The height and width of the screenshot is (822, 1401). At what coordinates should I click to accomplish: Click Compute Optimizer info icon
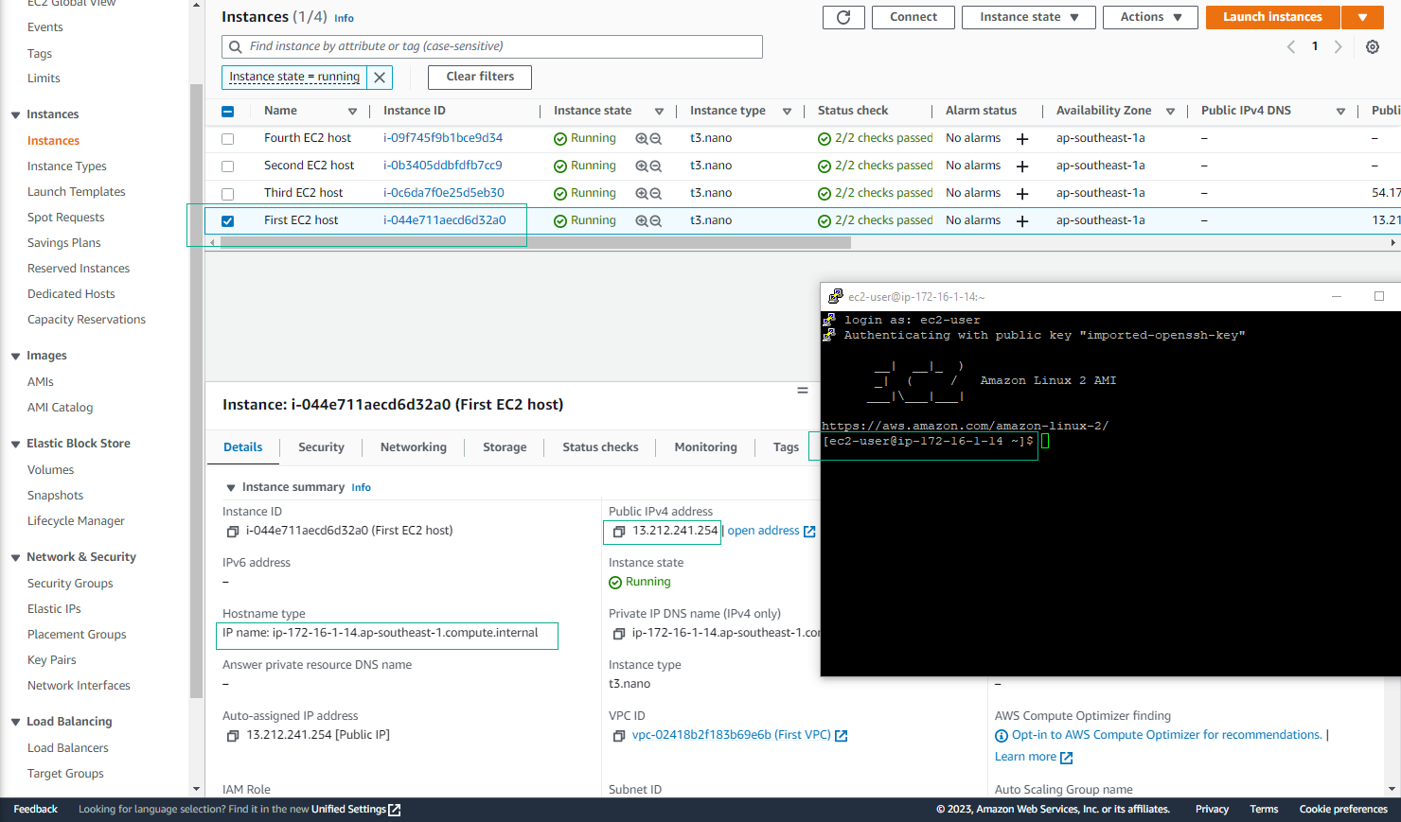[1002, 736]
